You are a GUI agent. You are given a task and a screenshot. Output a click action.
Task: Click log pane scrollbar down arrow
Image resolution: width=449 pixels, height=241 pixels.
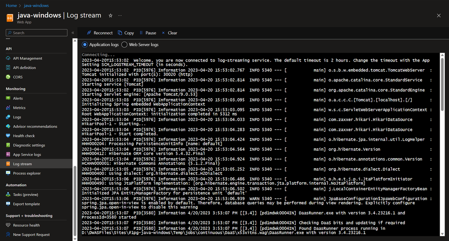(x=442, y=234)
